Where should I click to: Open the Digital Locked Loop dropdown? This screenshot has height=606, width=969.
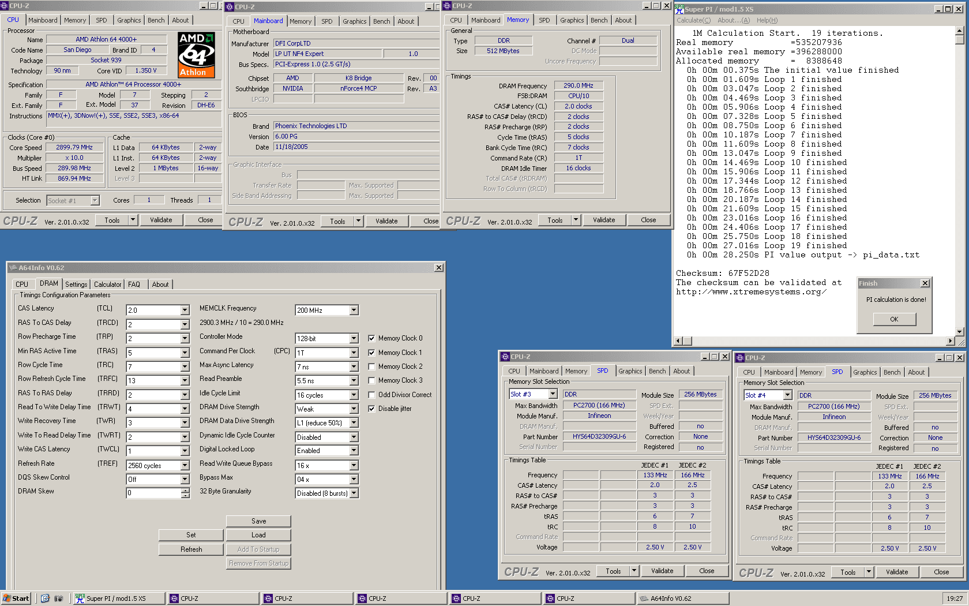coord(354,451)
